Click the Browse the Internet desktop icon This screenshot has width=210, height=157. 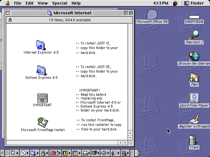194,56
